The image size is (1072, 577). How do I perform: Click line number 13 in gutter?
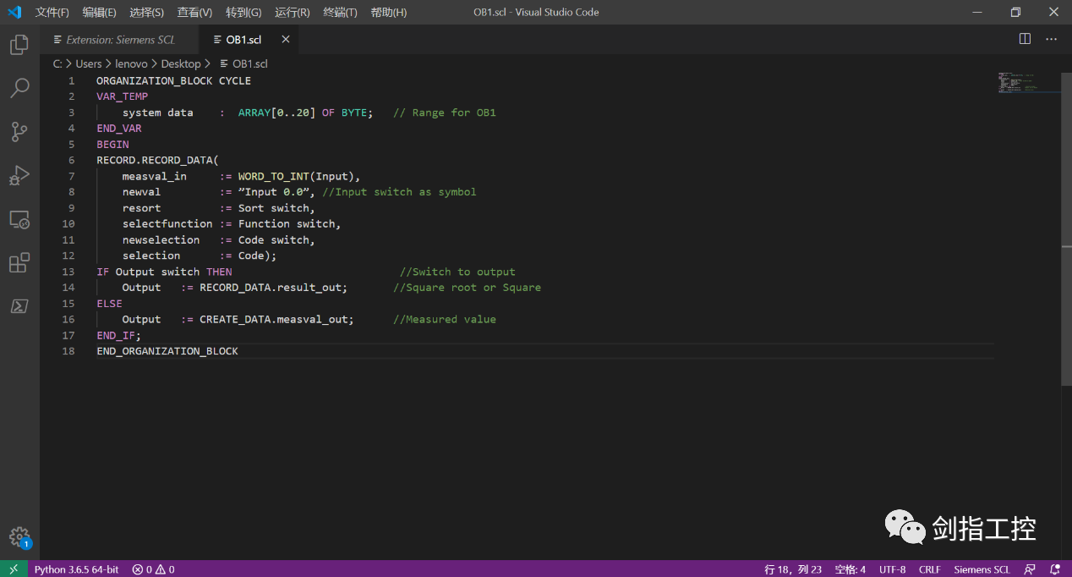tap(68, 272)
